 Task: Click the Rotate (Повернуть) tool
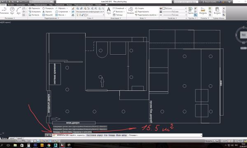tap(48, 8)
